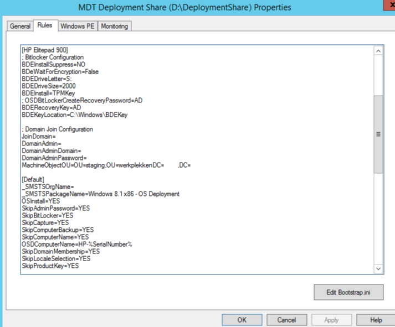This screenshot has height=327, width=395.
Task: Click the Cancel button
Action: click(286, 320)
